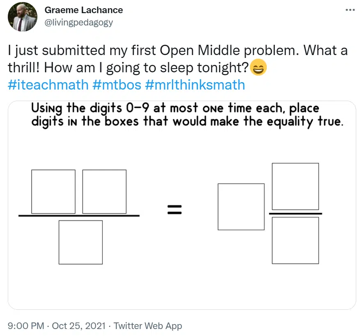The image size is (362, 336).
Task: Click the equals sign between the fractions
Action: click(174, 209)
